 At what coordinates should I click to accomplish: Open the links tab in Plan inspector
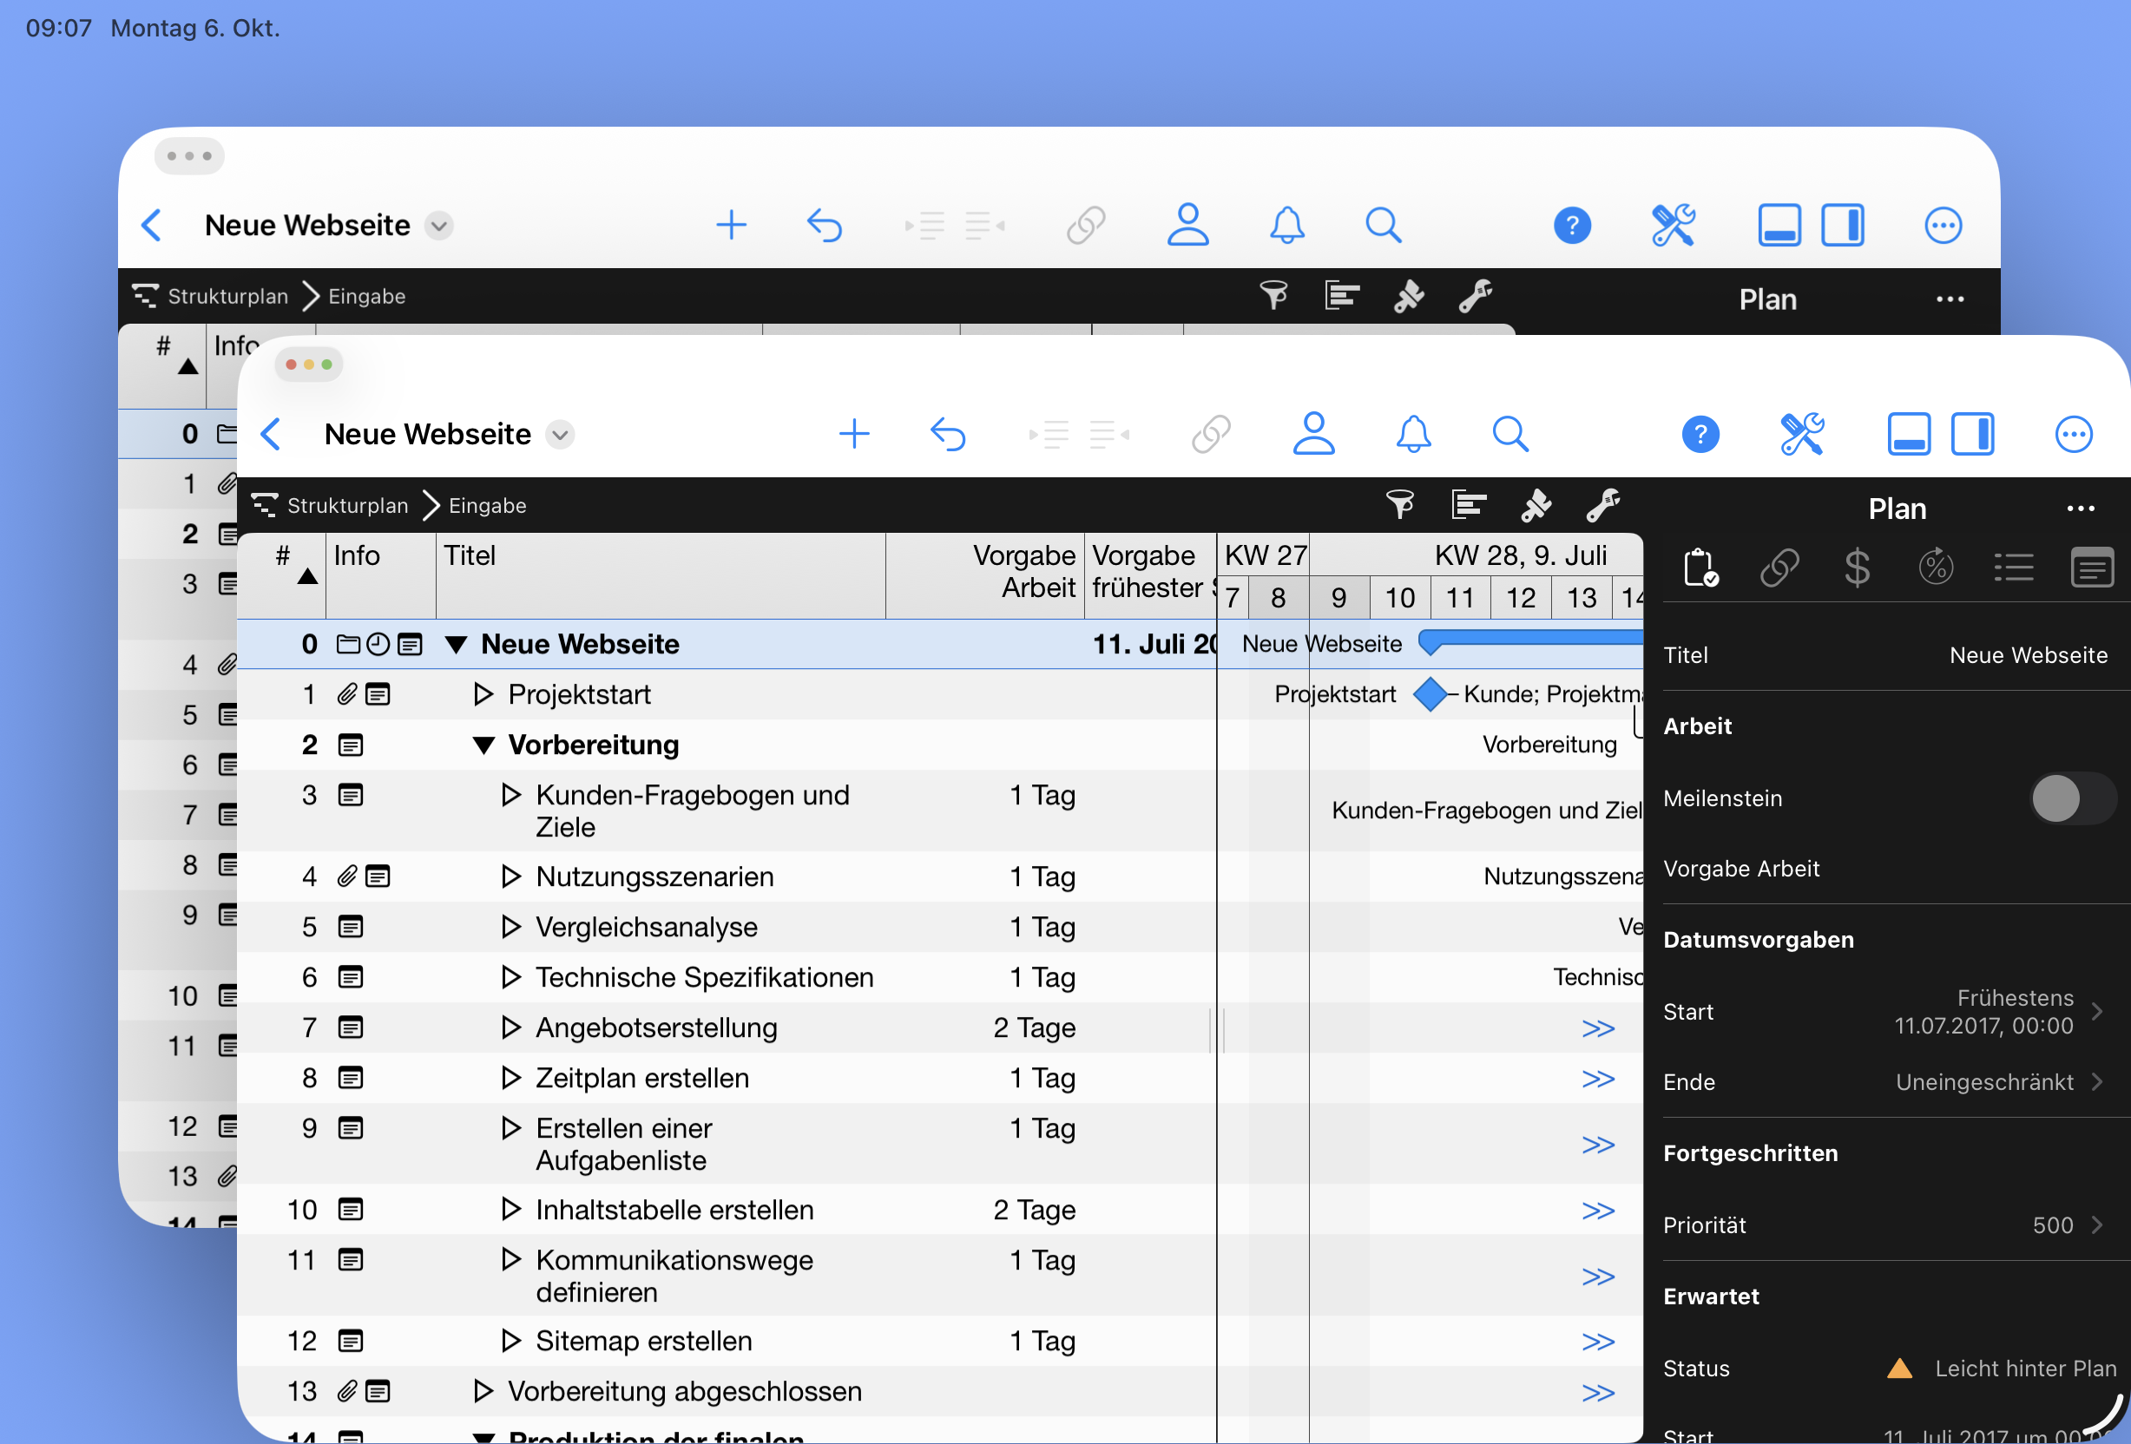pos(1779,568)
